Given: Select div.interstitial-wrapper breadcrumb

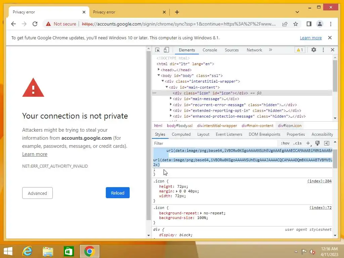Looking at the screenshot, I should 217,126.
